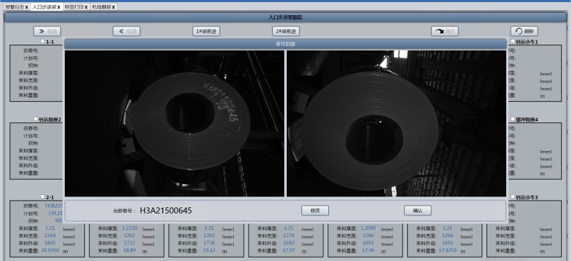Tick the 1-1 checkbox
571x261 pixels.
coord(43,41)
